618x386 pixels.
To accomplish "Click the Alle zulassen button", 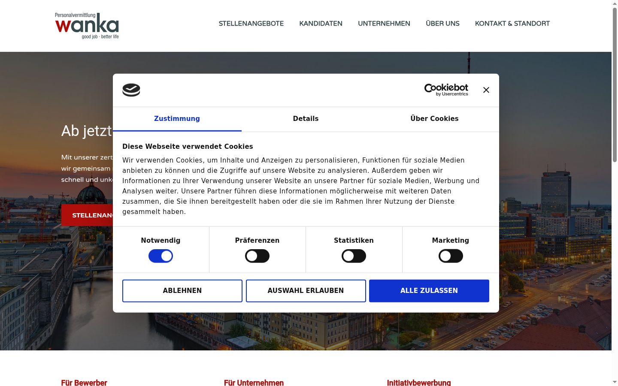I will point(429,291).
